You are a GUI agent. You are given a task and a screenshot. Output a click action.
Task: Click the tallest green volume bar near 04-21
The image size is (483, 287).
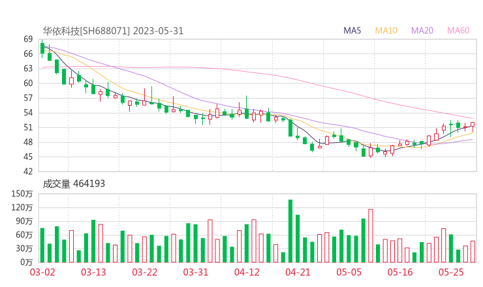point(290,231)
